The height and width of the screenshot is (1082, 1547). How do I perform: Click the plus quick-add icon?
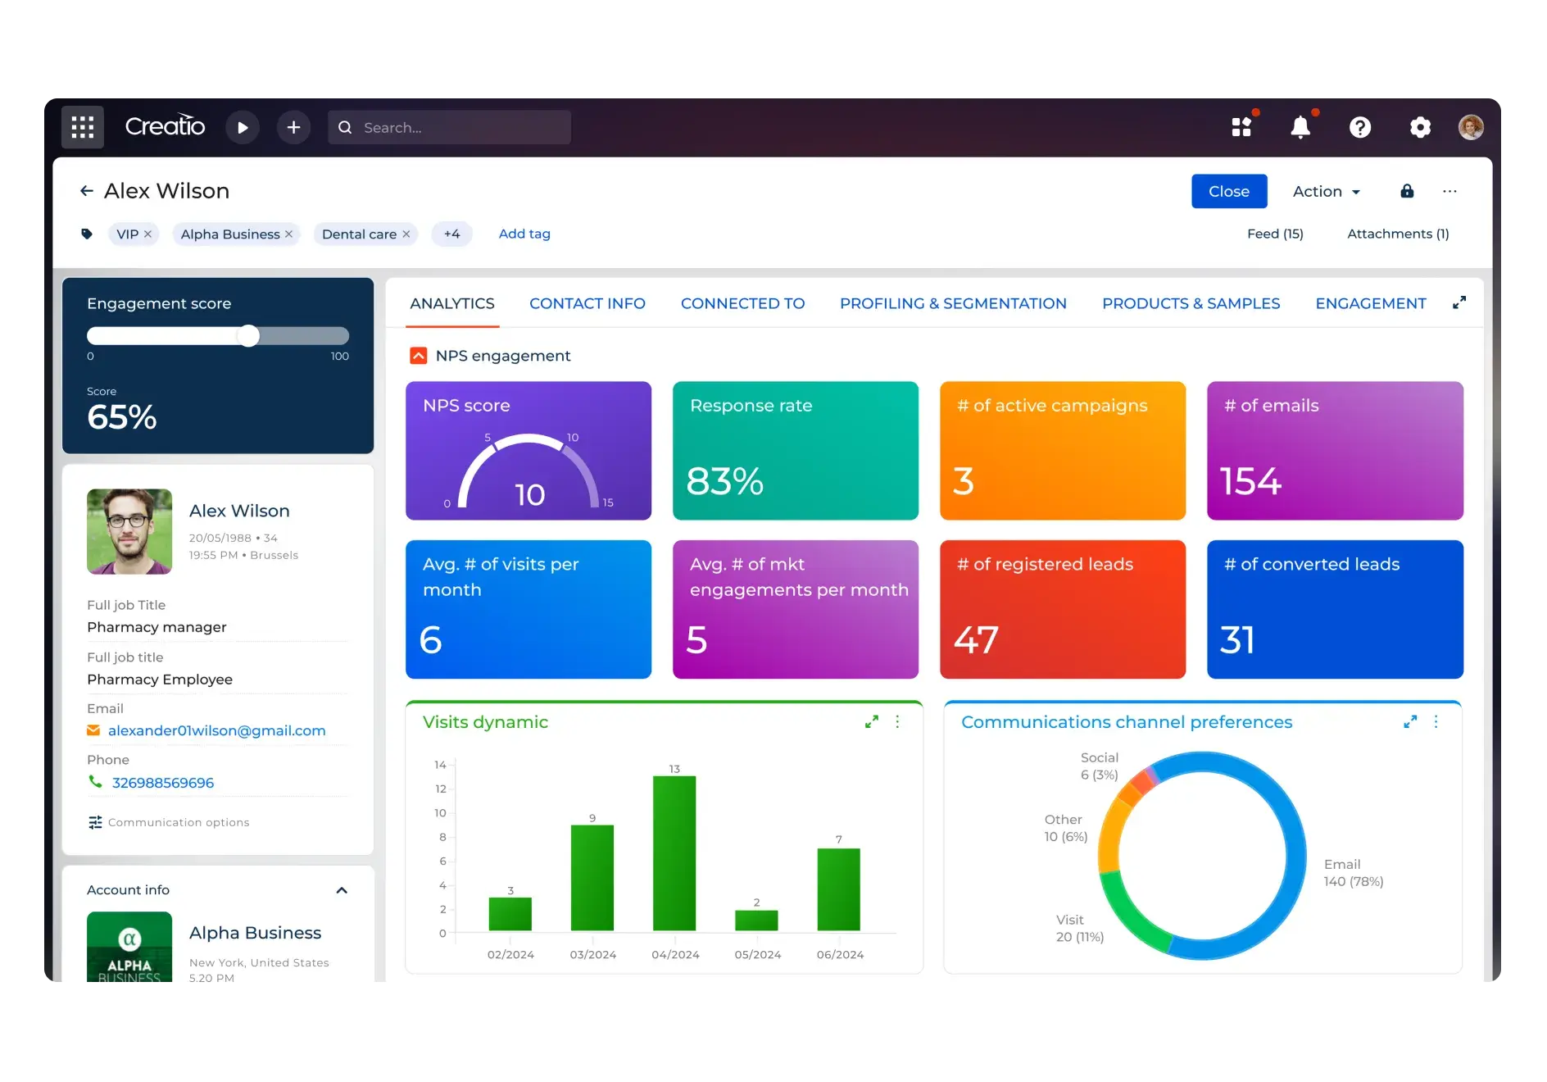tap(293, 127)
